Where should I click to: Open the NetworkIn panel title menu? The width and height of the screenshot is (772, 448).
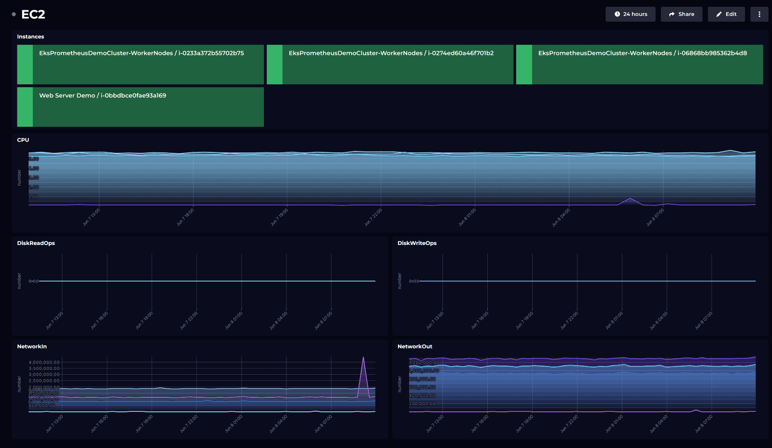coord(32,346)
